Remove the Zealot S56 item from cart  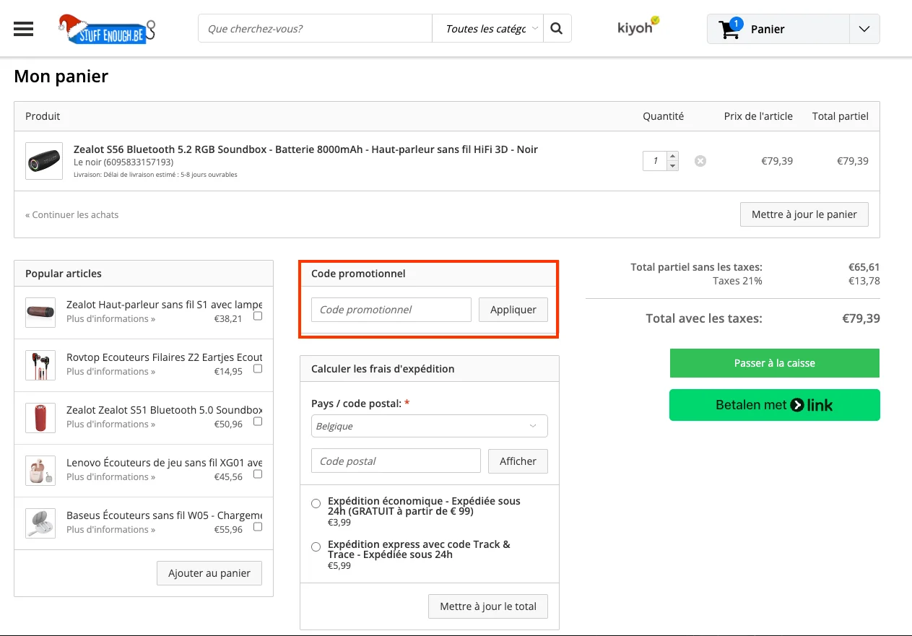point(700,161)
